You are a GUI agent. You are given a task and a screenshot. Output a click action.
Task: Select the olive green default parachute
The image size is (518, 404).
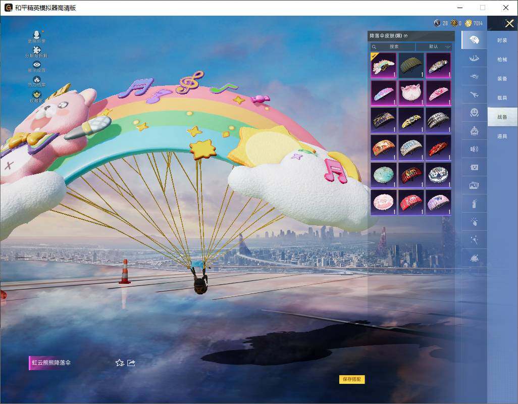[411, 66]
